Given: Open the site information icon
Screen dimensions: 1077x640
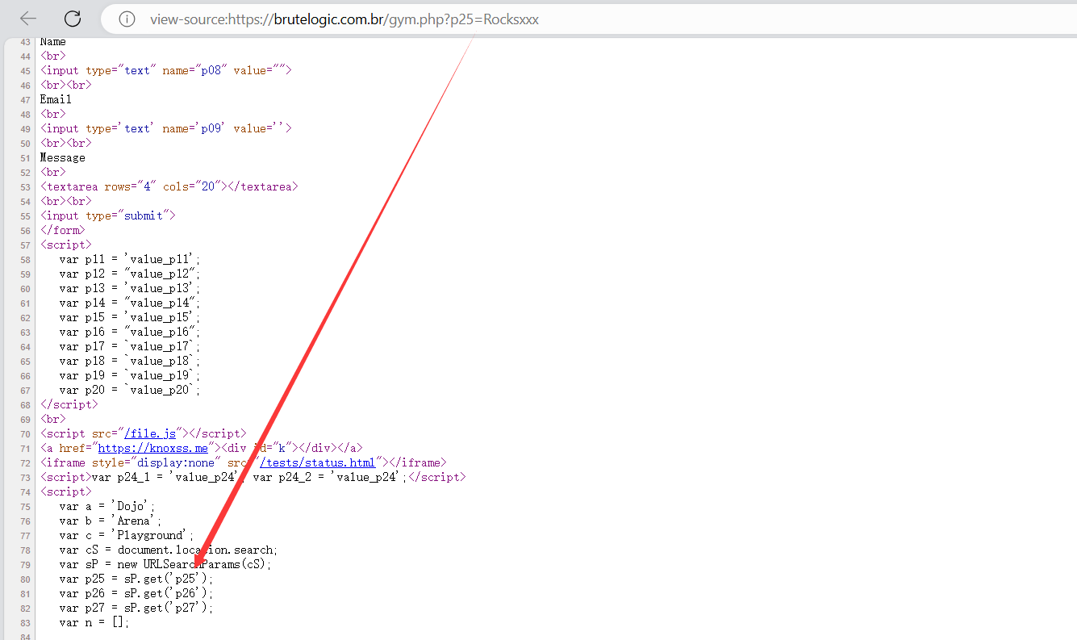Looking at the screenshot, I should pyautogui.click(x=127, y=19).
